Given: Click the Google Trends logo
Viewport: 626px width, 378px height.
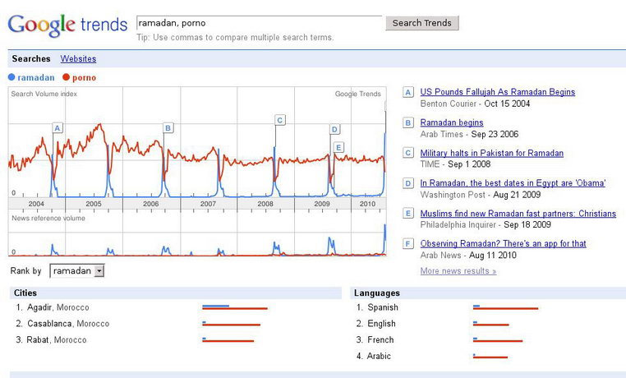Looking at the screenshot, I should pyautogui.click(x=67, y=25).
